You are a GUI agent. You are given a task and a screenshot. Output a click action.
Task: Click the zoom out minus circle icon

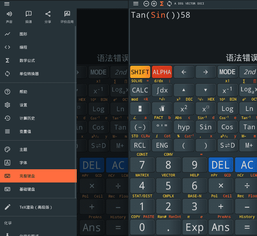click(x=146, y=4)
